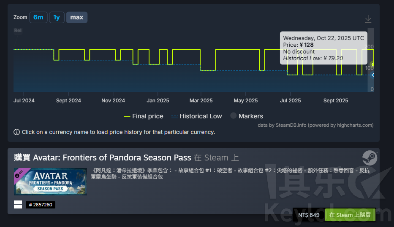Switch chart zoom to 1y
The height and width of the screenshot is (227, 394).
(x=57, y=17)
